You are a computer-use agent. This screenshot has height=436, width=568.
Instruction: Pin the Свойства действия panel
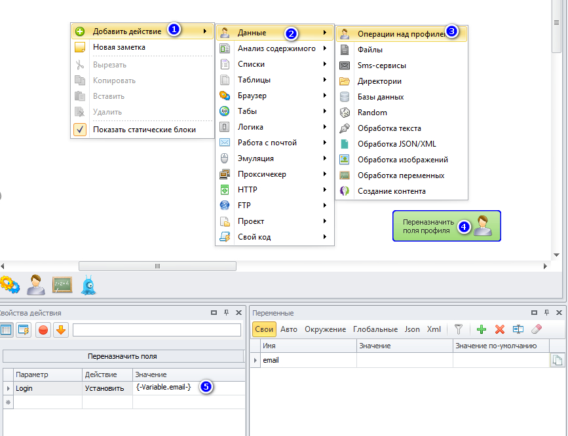click(226, 313)
